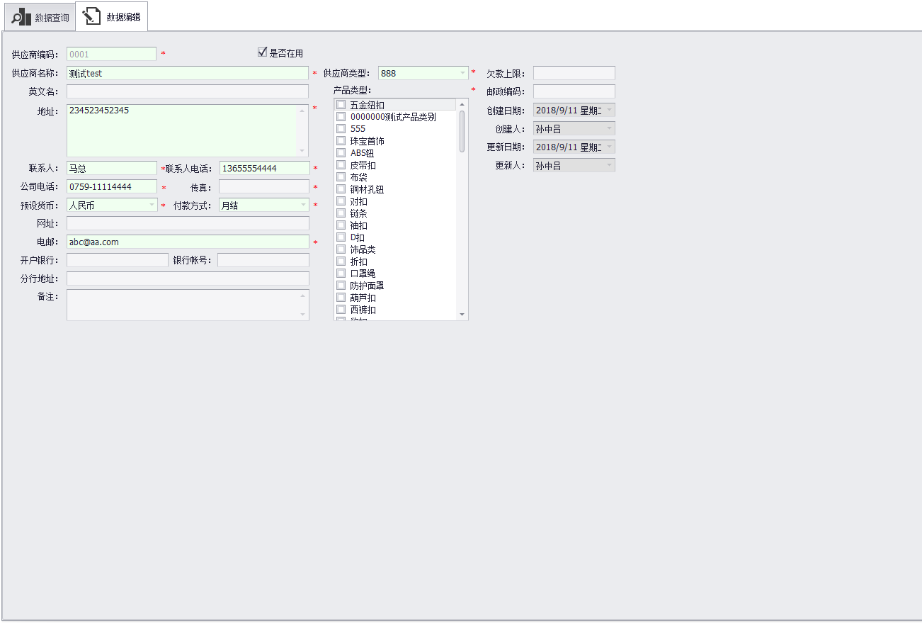Image resolution: width=922 pixels, height=625 pixels.
Task: Check the 防护面罩 checkbox
Action: (341, 285)
